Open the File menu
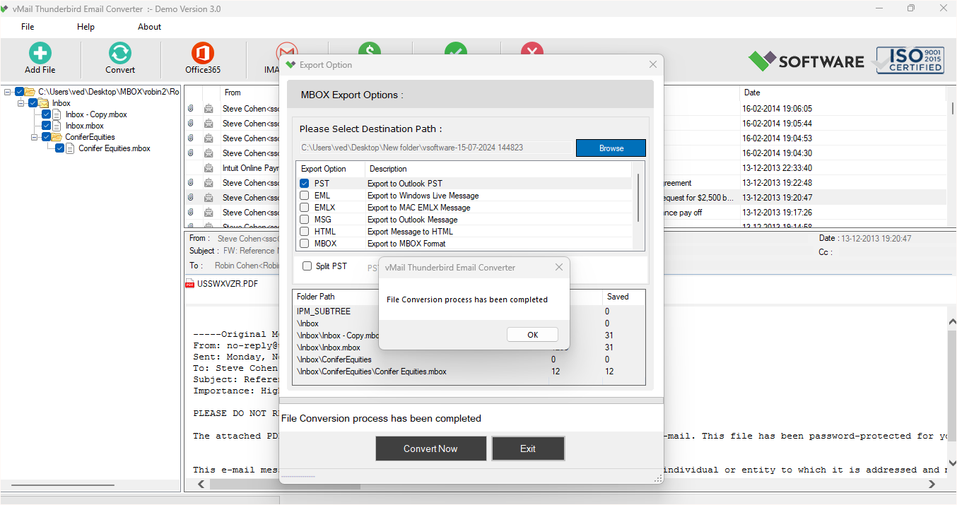 28,27
